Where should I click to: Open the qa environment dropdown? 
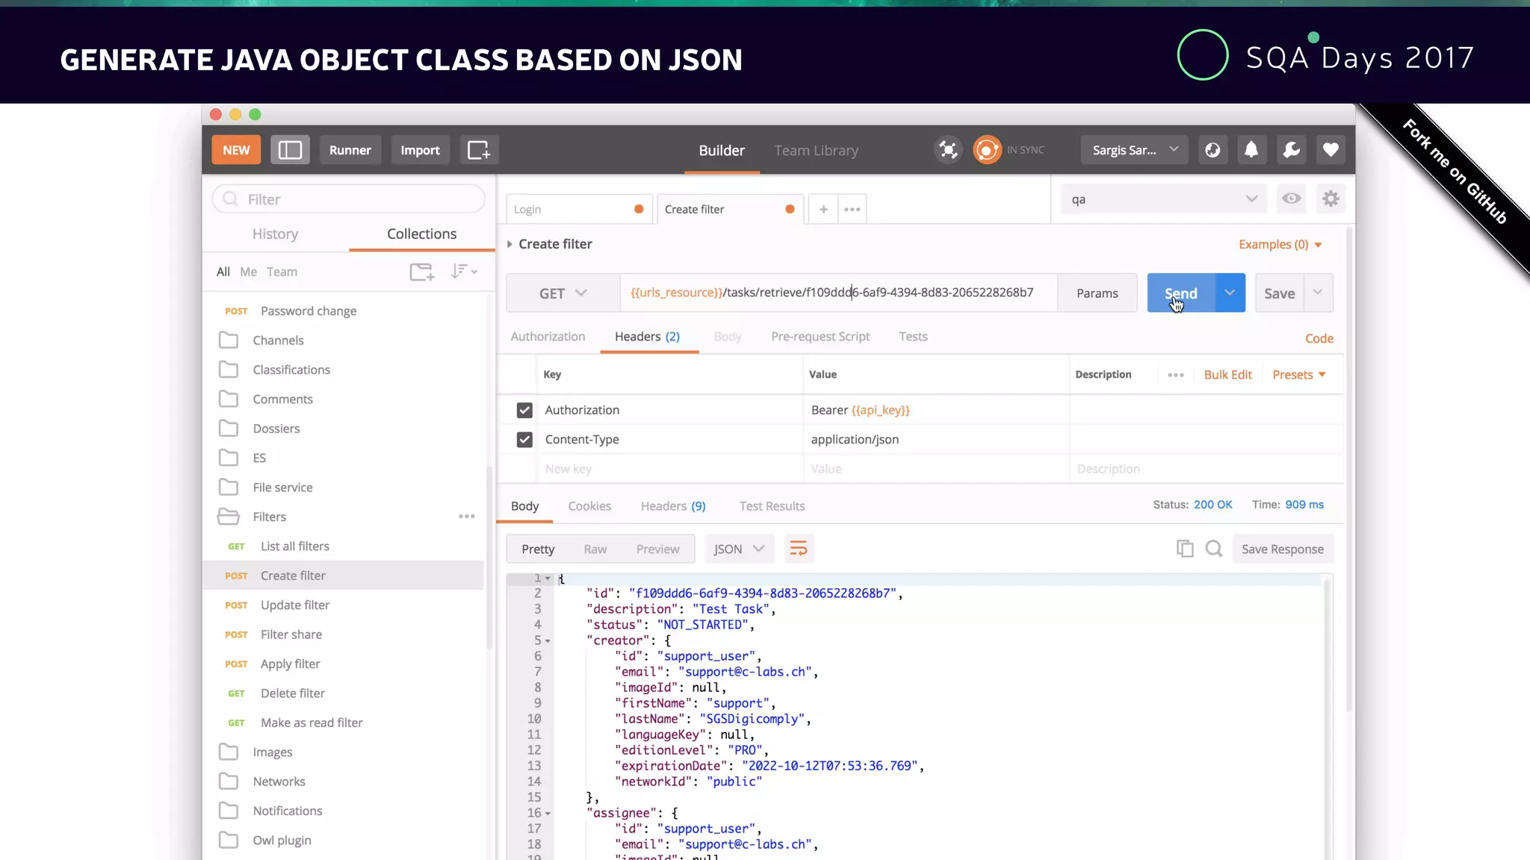[x=1163, y=199]
